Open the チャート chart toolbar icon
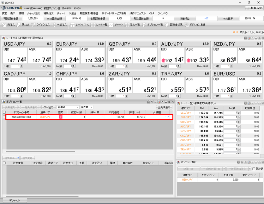 pyautogui.click(x=117, y=25)
